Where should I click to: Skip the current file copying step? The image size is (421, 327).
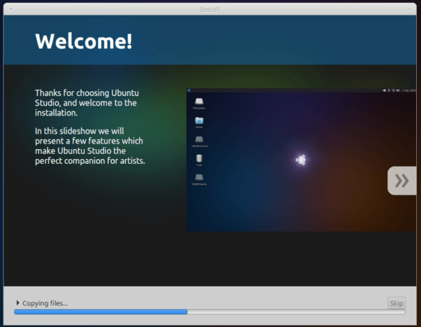click(x=396, y=303)
